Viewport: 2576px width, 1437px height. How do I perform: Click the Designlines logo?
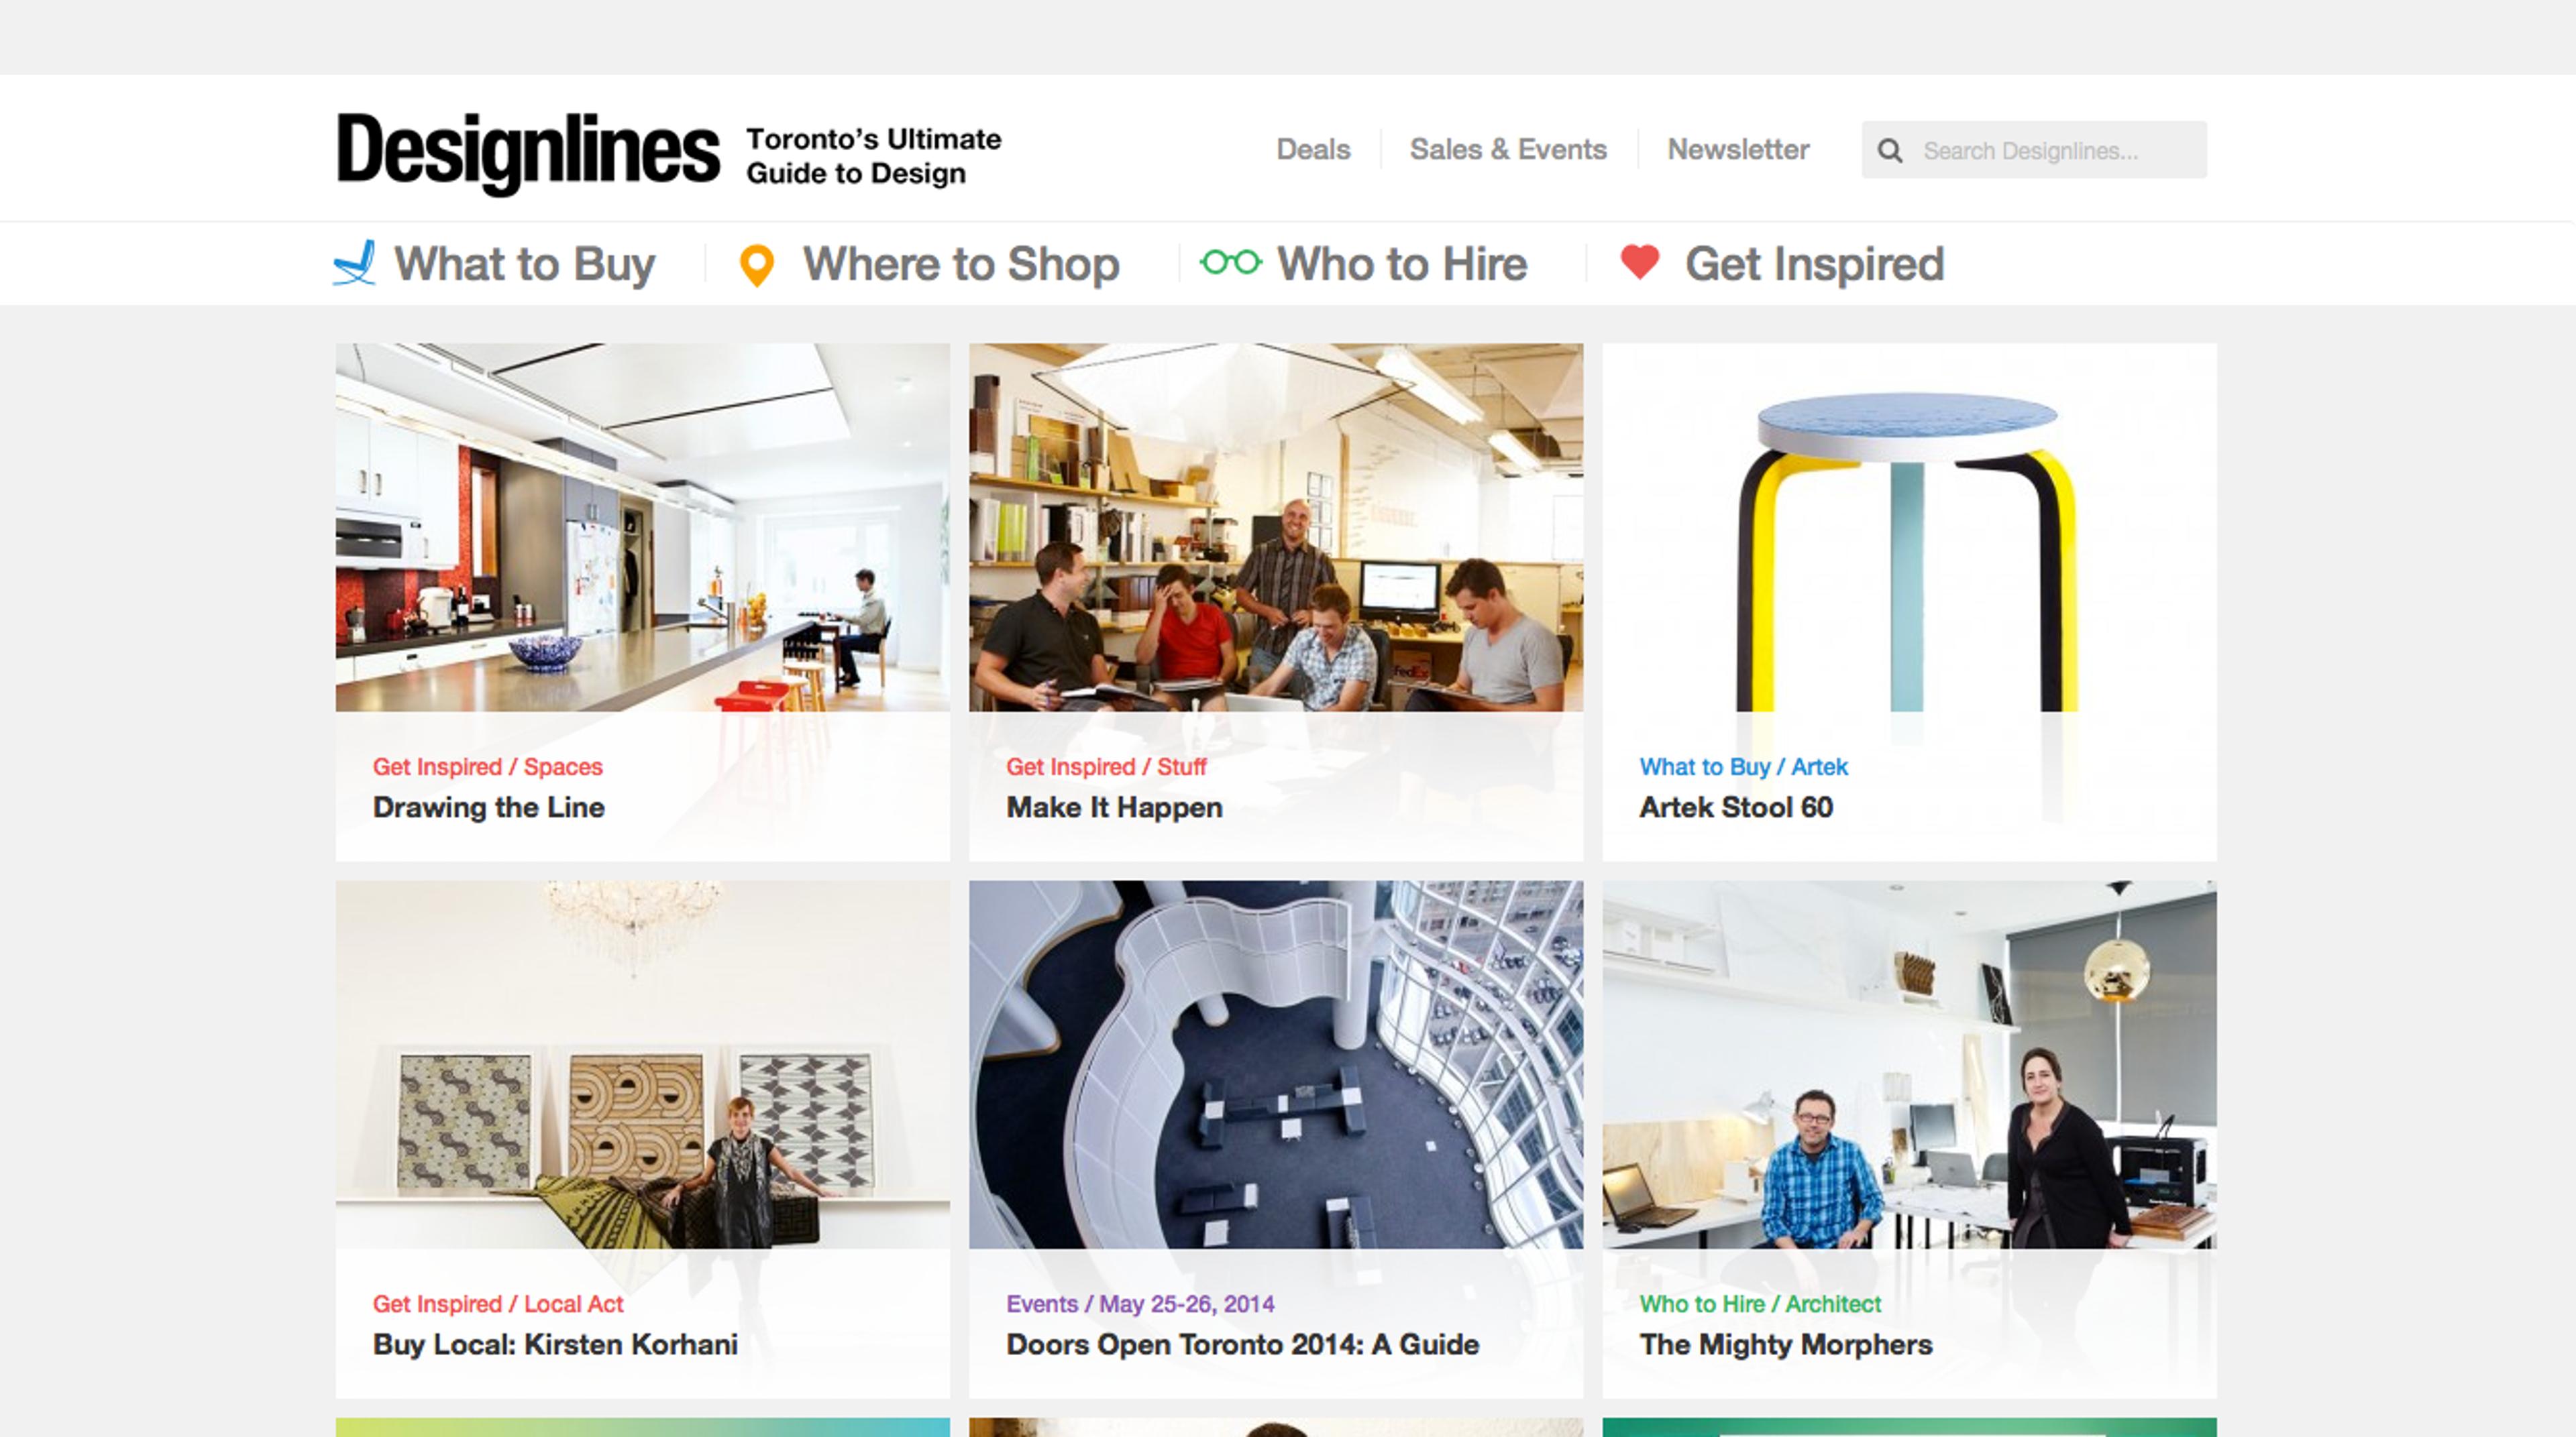(528, 152)
